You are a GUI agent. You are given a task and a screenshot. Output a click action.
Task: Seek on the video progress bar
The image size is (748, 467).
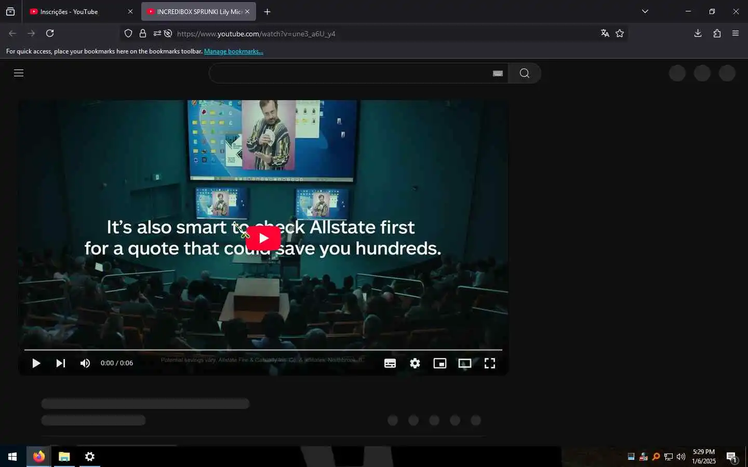263,350
